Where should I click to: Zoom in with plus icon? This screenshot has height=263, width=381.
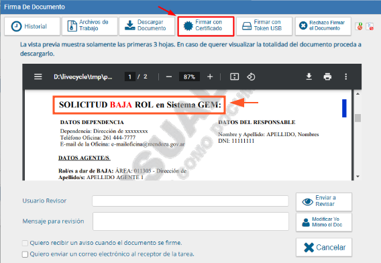(x=210, y=76)
